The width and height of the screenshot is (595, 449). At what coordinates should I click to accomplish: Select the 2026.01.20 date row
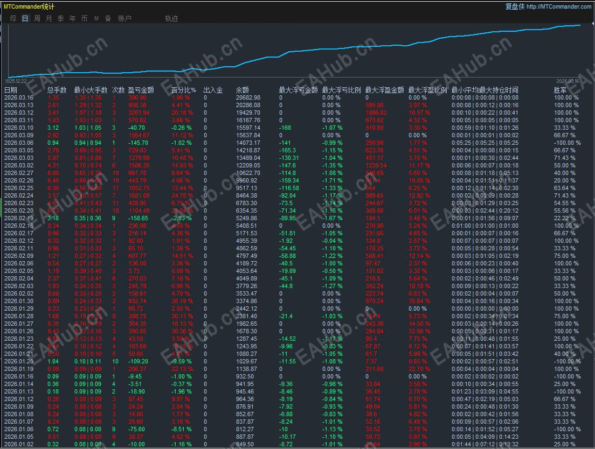click(x=297, y=361)
